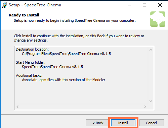Go back with the < Back button
This screenshot has height=128, width=168.
98,123
